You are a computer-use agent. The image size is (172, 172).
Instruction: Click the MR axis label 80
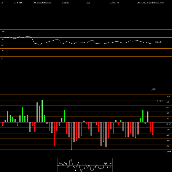tap(168, 102)
